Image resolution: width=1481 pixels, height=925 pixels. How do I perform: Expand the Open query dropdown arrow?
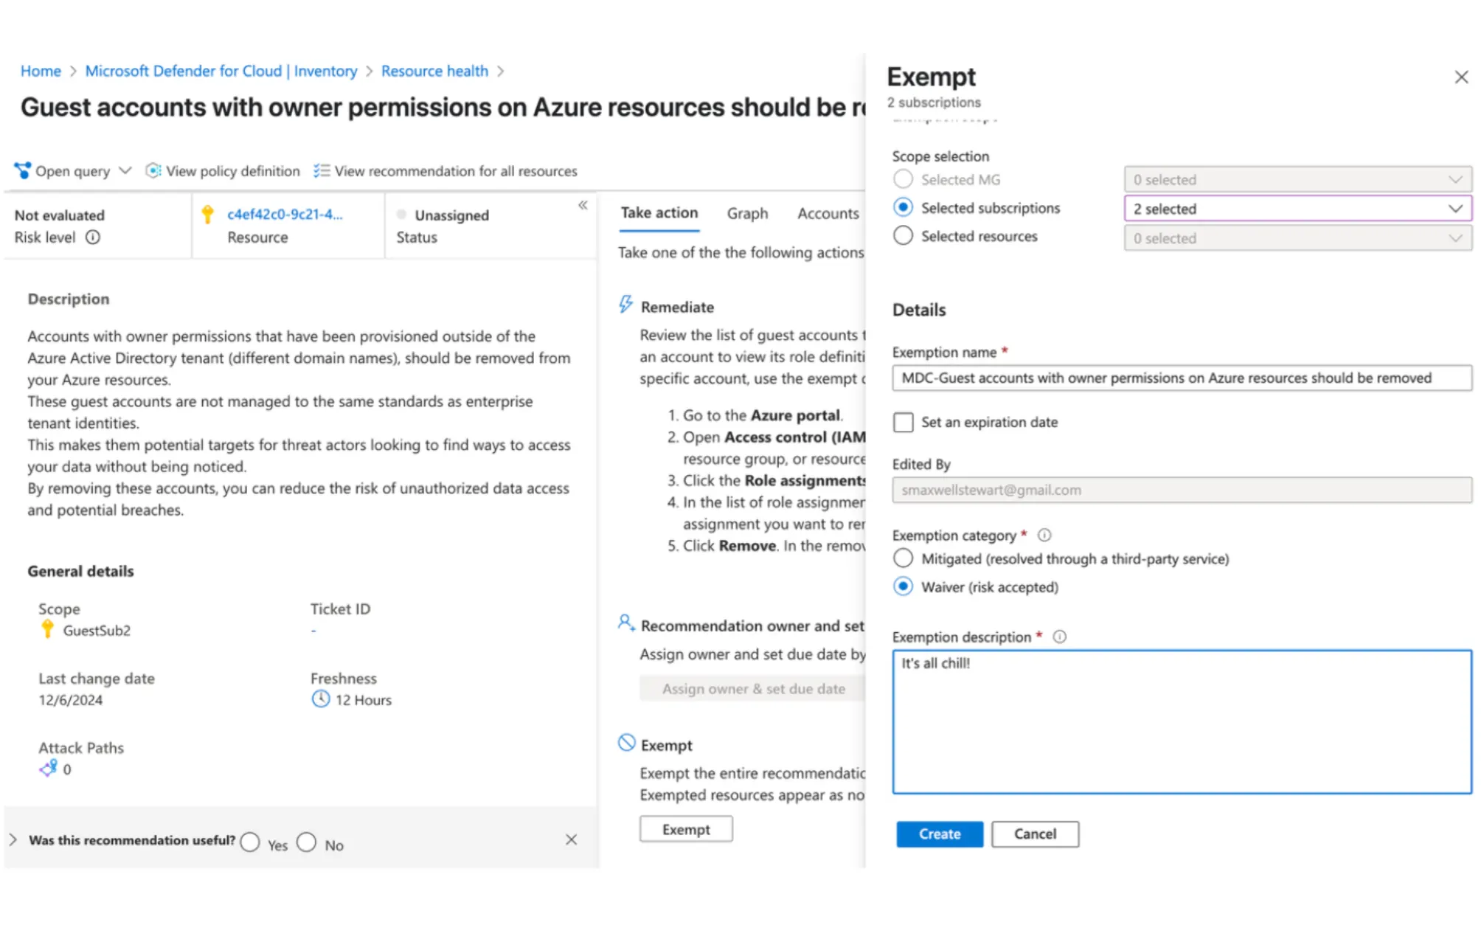pyautogui.click(x=125, y=170)
